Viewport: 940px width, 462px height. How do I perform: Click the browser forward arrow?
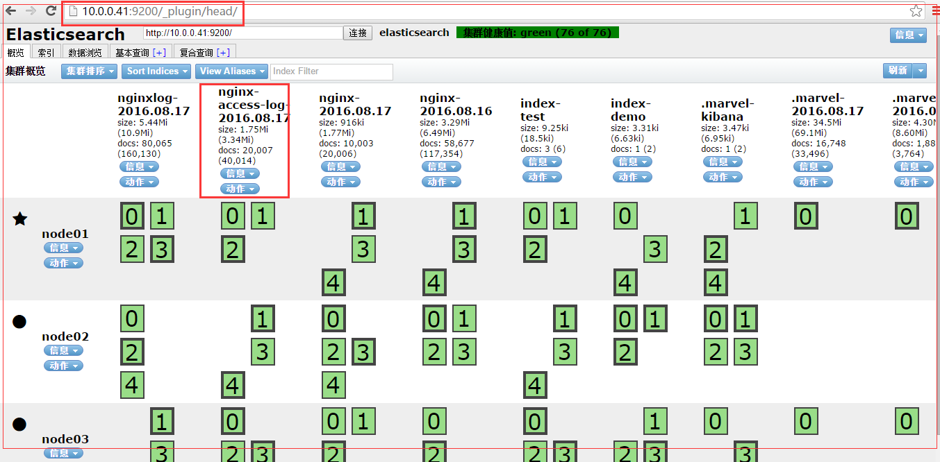[31, 10]
